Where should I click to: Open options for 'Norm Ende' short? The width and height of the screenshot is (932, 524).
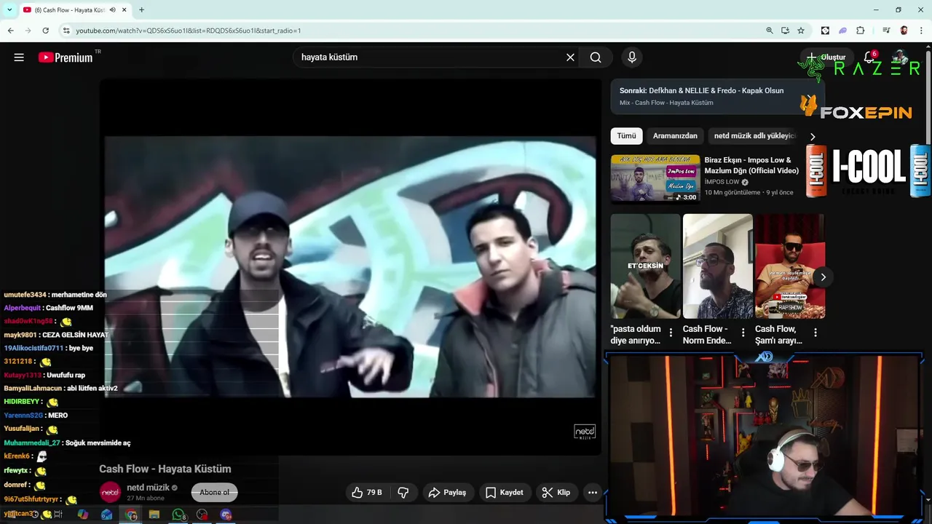pyautogui.click(x=743, y=333)
